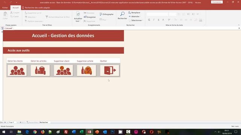Launch Firefox from taskbar
The height and width of the screenshot is (135, 241).
[x=43, y=132]
